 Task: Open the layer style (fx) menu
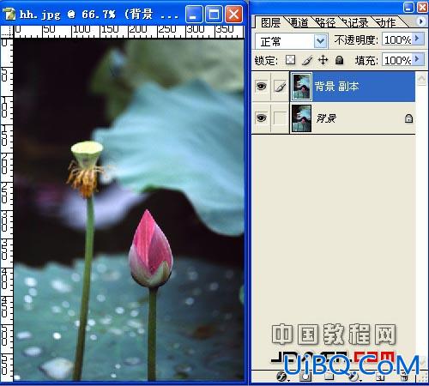[281, 377]
